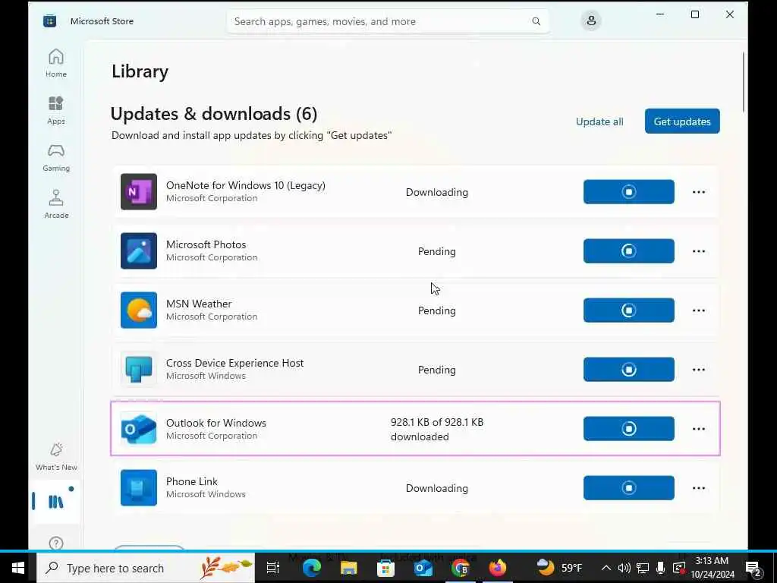This screenshot has height=583, width=777.
Task: Go to Apps section in sidebar
Action: pyautogui.click(x=56, y=110)
